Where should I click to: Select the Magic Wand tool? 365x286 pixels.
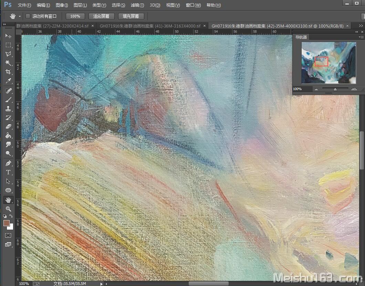(8, 63)
